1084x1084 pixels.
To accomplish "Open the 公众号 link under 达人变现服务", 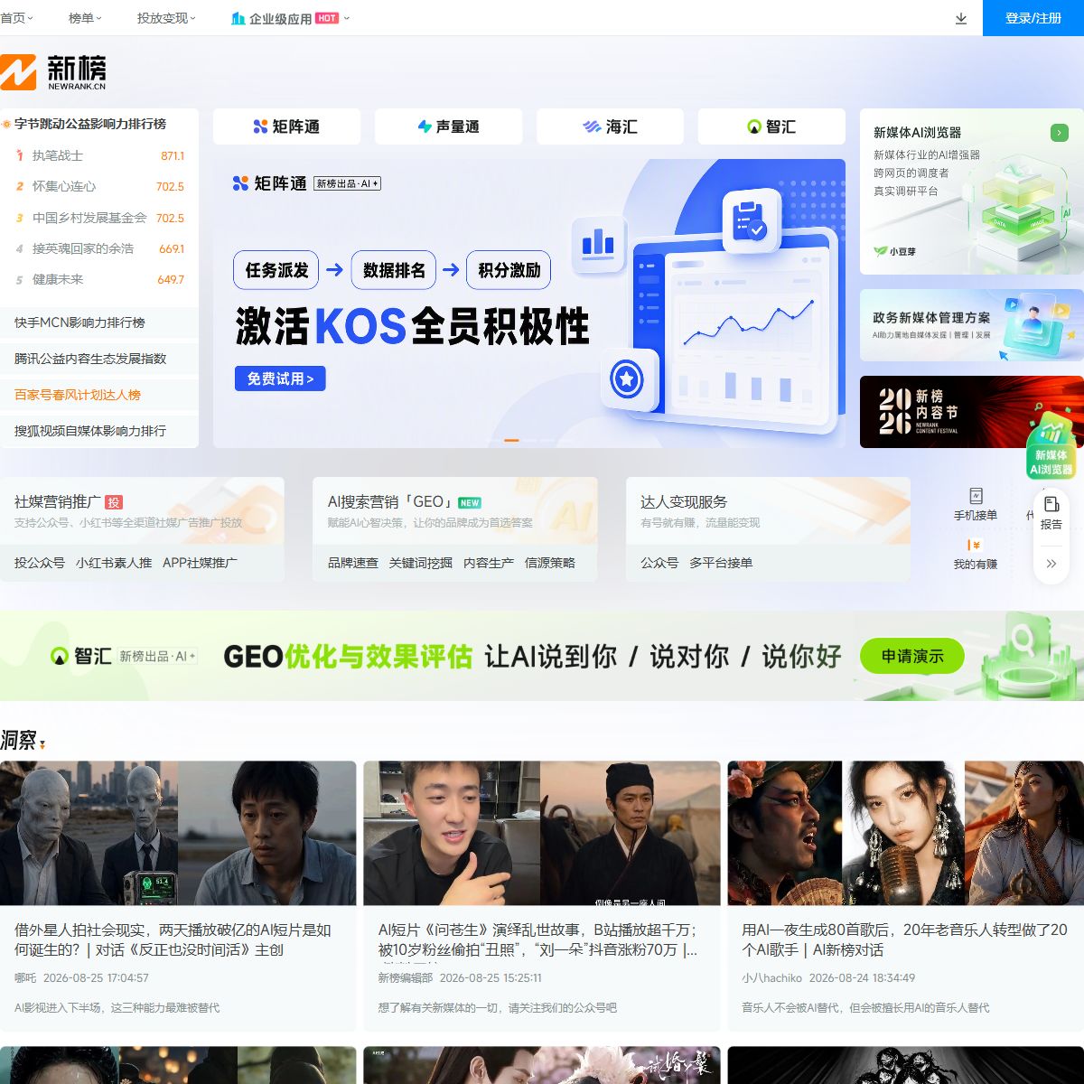I will point(659,563).
